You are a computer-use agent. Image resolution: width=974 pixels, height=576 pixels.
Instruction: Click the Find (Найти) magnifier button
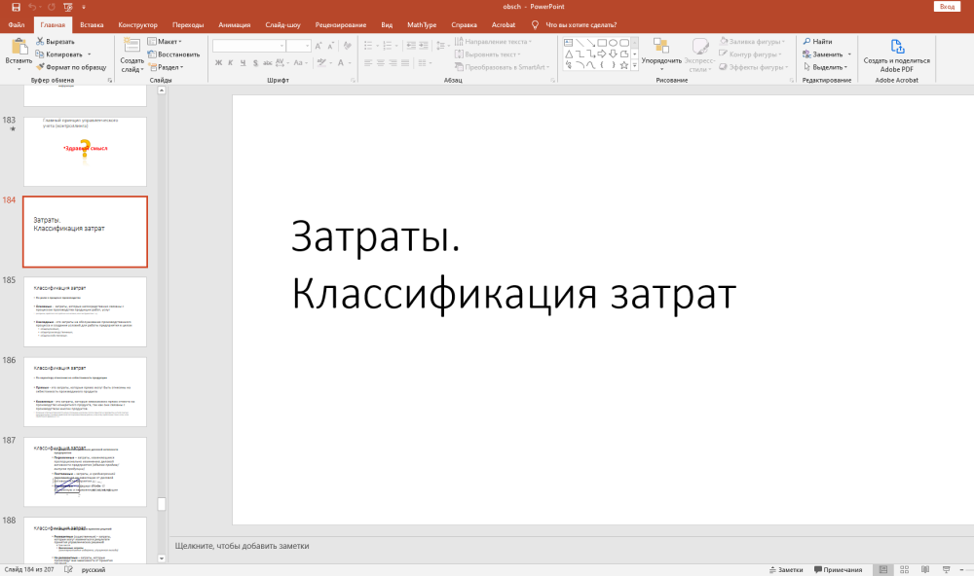pos(816,42)
